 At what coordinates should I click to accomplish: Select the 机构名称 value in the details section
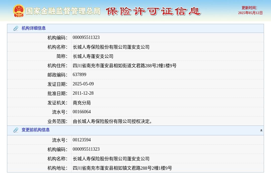[x=111, y=47]
